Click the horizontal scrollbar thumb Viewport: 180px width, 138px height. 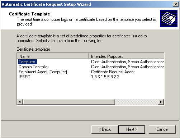click(69, 102)
